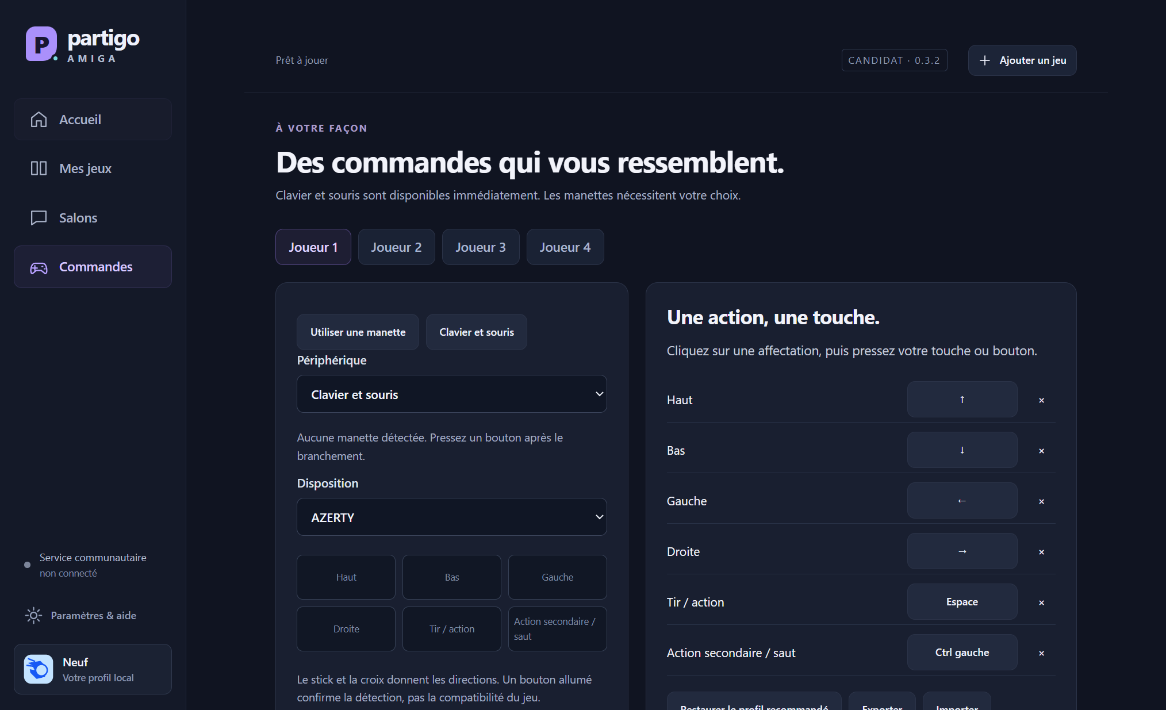Click the Action secondaire / saut layout tile
This screenshot has height=710, width=1166.
tap(558, 629)
